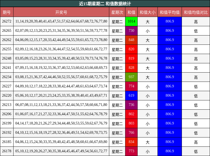Click draw numbers starting 04,09,10,12
The image size is (210, 156).
click(61, 86)
